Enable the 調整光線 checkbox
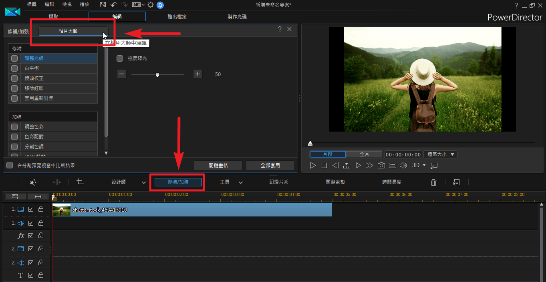The width and height of the screenshot is (546, 282). [x=14, y=58]
